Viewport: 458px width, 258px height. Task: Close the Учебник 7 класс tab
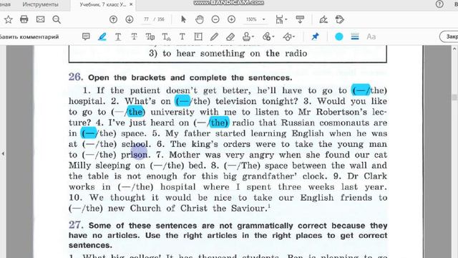131,4
